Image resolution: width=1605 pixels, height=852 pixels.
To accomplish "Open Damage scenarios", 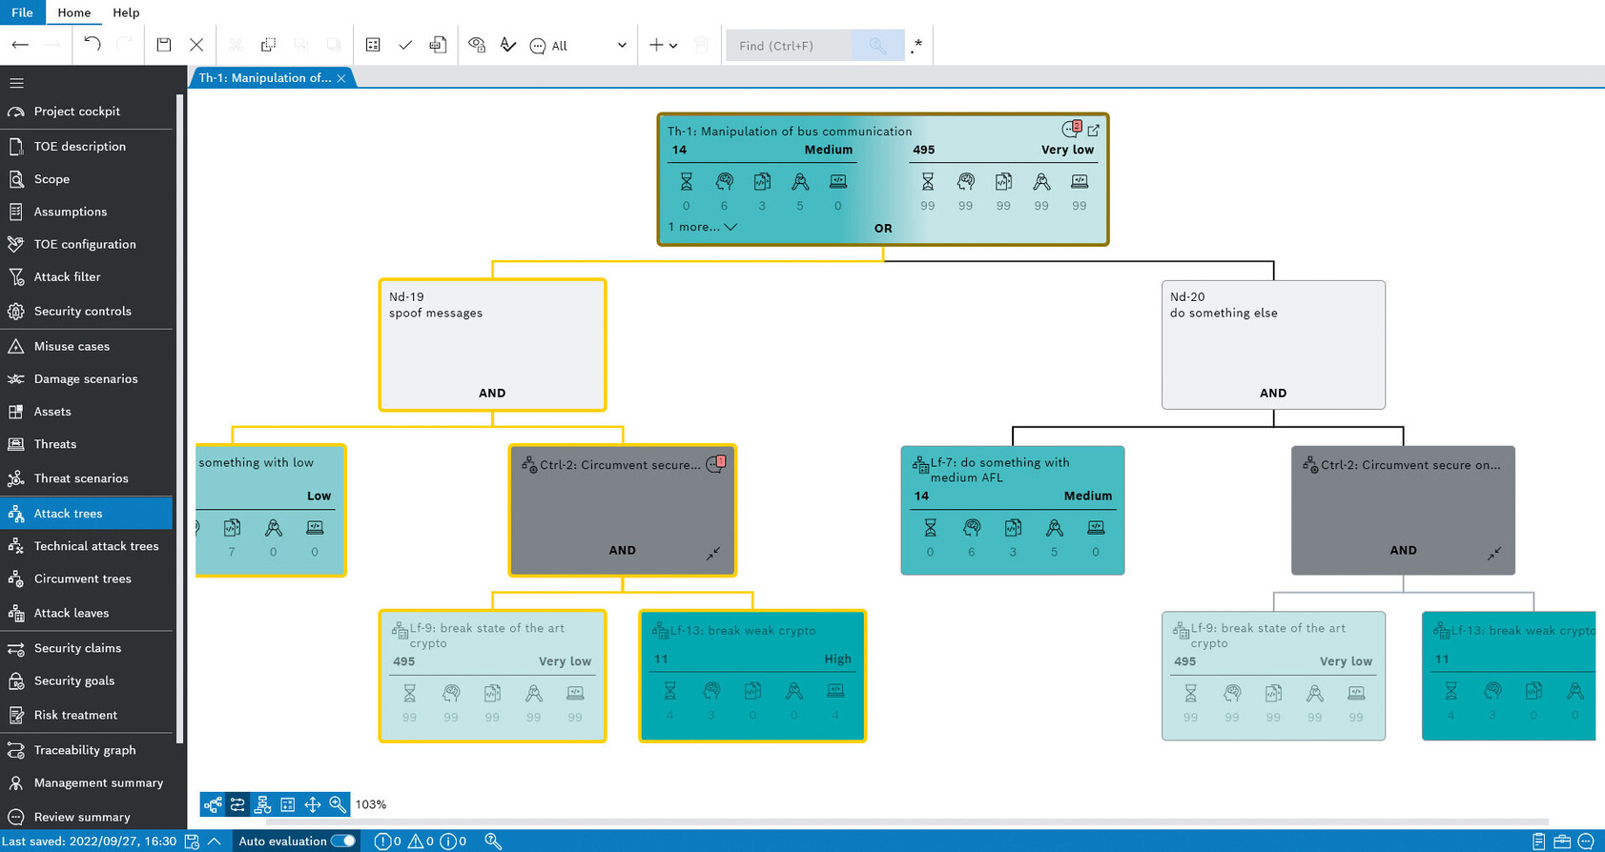I will [87, 378].
